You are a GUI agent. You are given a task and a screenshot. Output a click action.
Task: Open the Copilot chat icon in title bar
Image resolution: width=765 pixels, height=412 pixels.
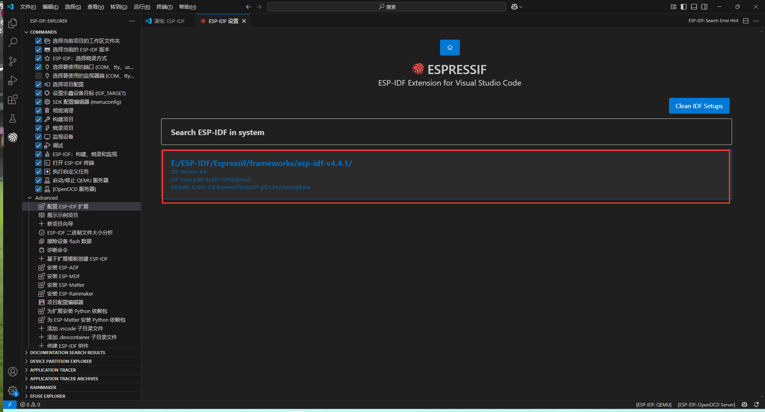coord(514,7)
